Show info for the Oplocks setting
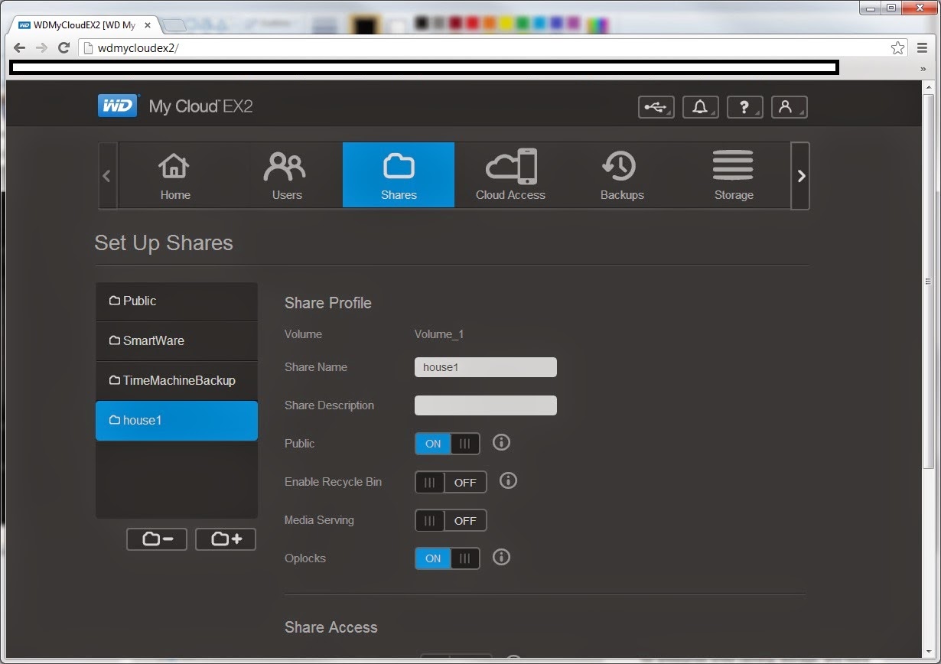The height and width of the screenshot is (664, 941). click(x=501, y=557)
